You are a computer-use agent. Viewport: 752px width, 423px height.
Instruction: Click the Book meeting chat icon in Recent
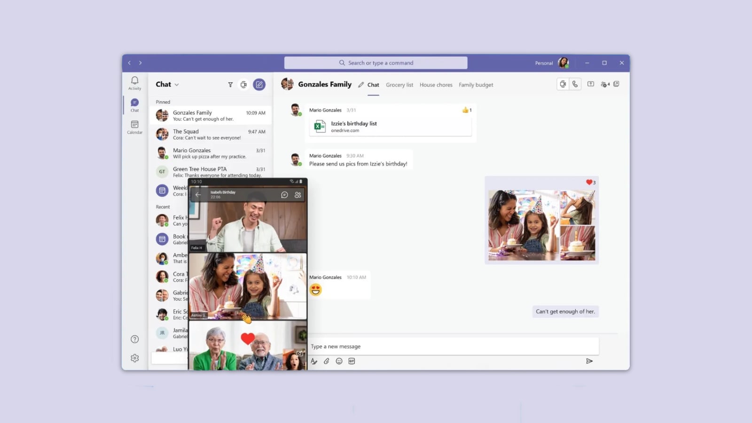click(162, 239)
